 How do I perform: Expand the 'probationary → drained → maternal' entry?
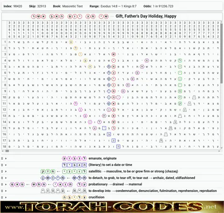tap(6, 185)
